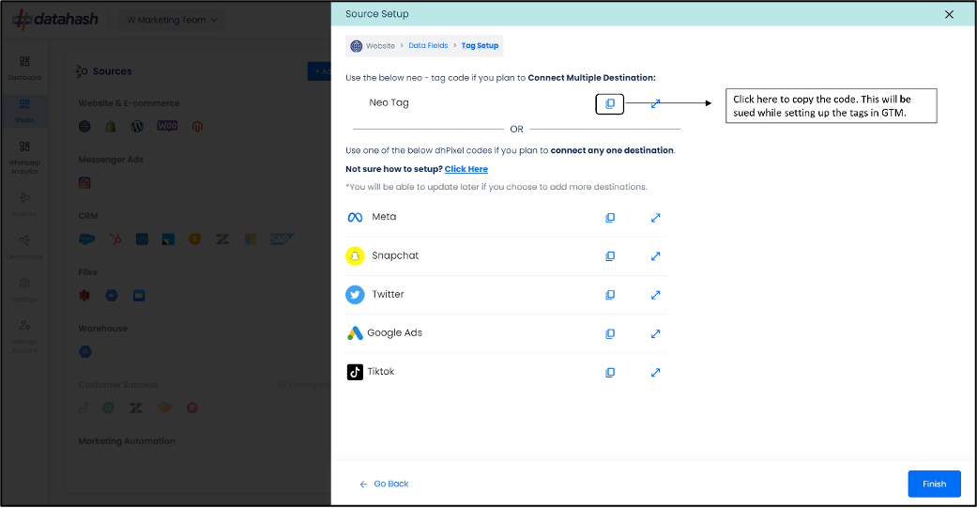The image size is (977, 508).
Task: Select the SAP CRM icon
Action: point(281,239)
